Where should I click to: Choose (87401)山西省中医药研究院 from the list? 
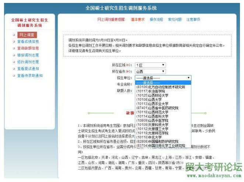click(x=163, y=108)
